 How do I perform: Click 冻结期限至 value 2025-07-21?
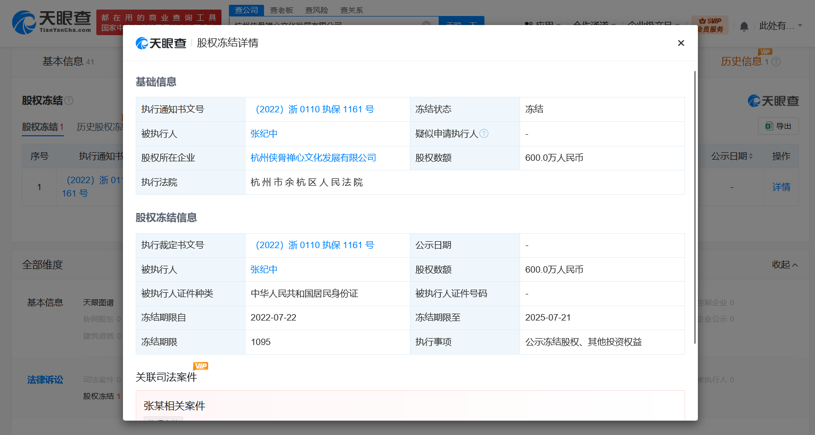548,317
